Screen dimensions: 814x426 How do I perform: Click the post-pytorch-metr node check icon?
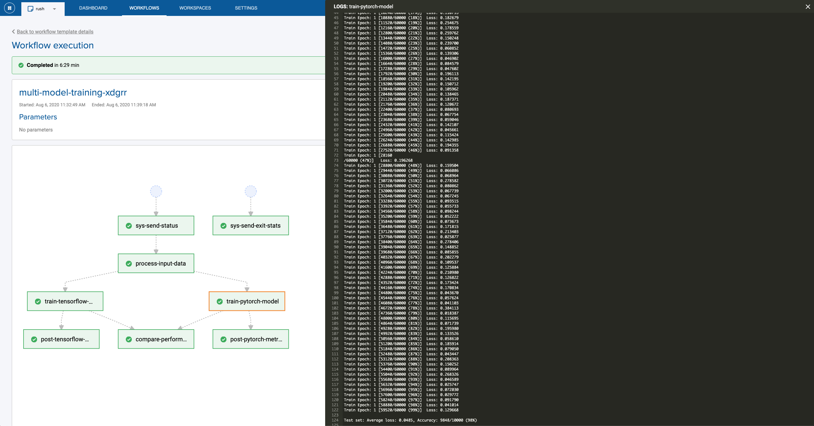[224, 339]
